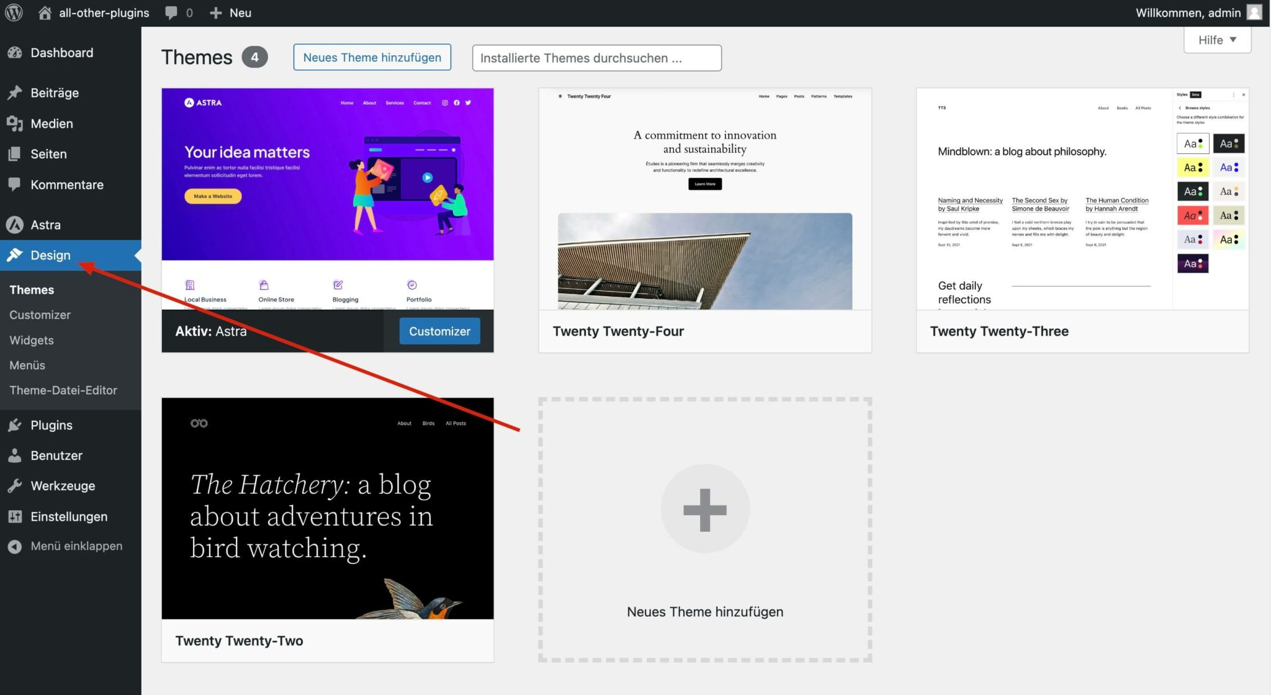Image resolution: width=1271 pixels, height=695 pixels.
Task: Open comments via the speech bubble icon
Action: click(x=171, y=12)
